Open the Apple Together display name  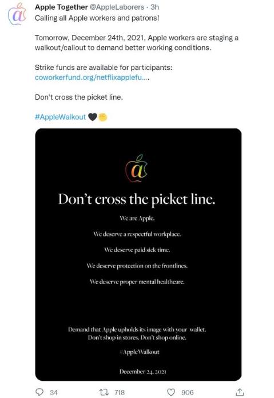click(61, 7)
